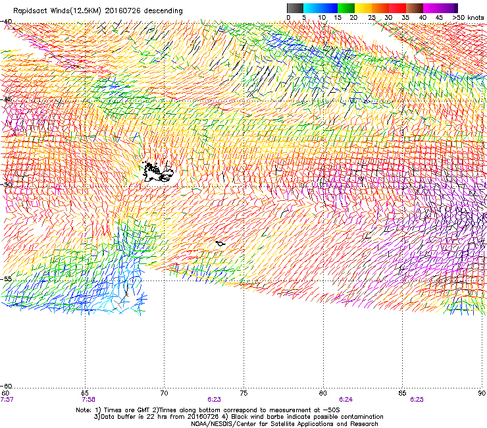The image size is (487, 428).
Task: Click the green 15-20 knots legend swatch
Action: (346, 8)
